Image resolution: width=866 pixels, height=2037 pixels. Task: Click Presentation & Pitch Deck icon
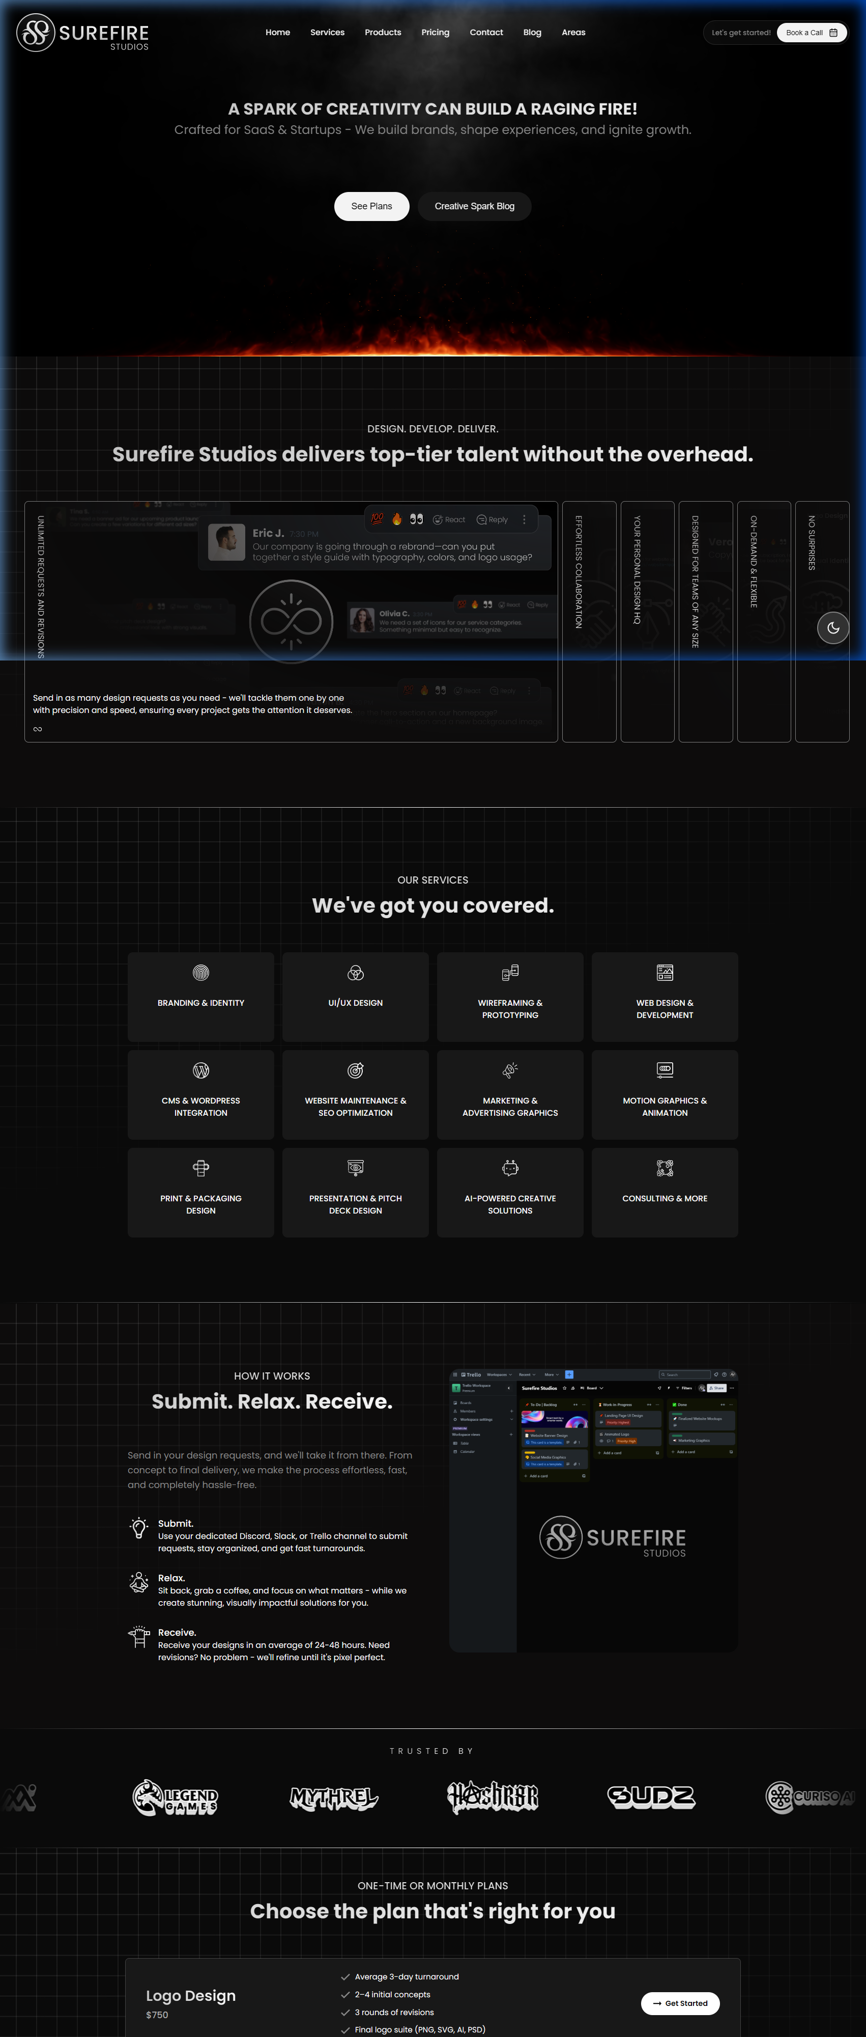[356, 1168]
